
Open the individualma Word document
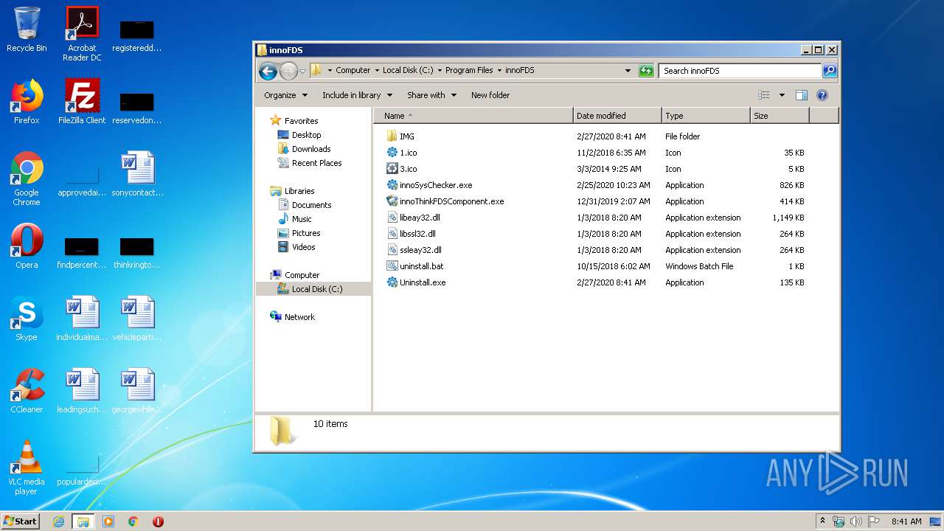pos(82,319)
